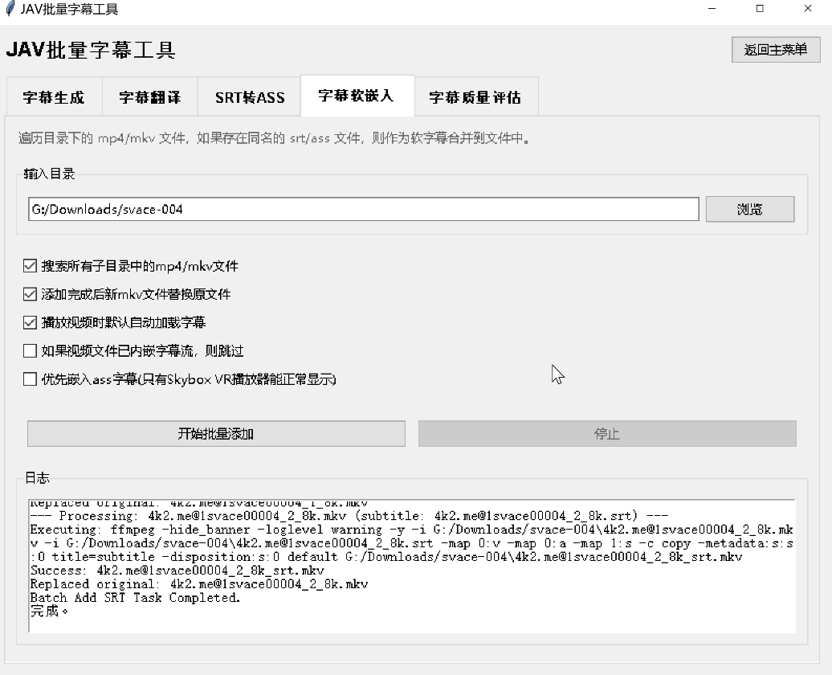
Task: Click the 停止 stop button
Action: (607, 434)
